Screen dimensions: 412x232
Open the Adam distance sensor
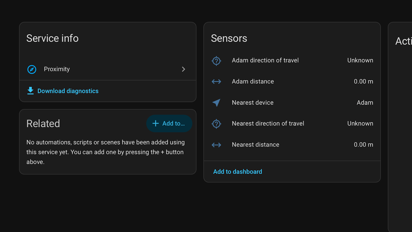292,81
